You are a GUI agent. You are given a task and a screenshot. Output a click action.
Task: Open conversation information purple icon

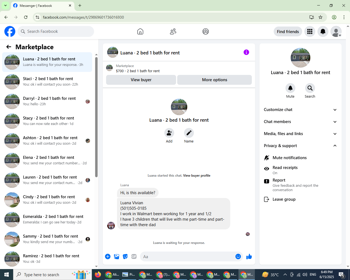click(x=246, y=52)
